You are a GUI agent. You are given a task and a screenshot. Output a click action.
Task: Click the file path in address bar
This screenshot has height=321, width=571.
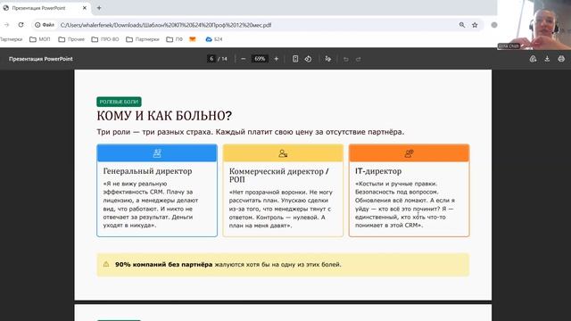tap(166, 25)
